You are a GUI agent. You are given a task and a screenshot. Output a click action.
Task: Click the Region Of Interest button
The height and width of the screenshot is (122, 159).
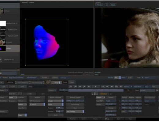(56, 97)
